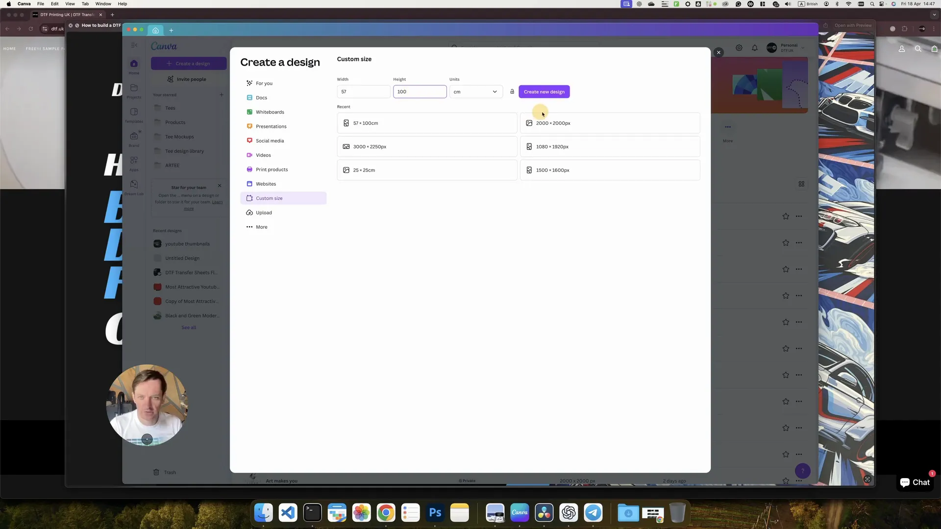Click the Canva home tab icon
The height and width of the screenshot is (529, 941).
[x=155, y=30]
